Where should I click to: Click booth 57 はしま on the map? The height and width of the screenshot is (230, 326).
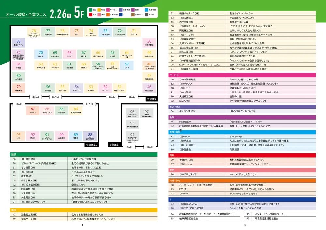127,65
